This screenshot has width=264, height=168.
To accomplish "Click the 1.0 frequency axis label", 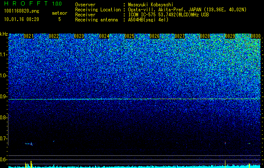I will pos(3,76).
